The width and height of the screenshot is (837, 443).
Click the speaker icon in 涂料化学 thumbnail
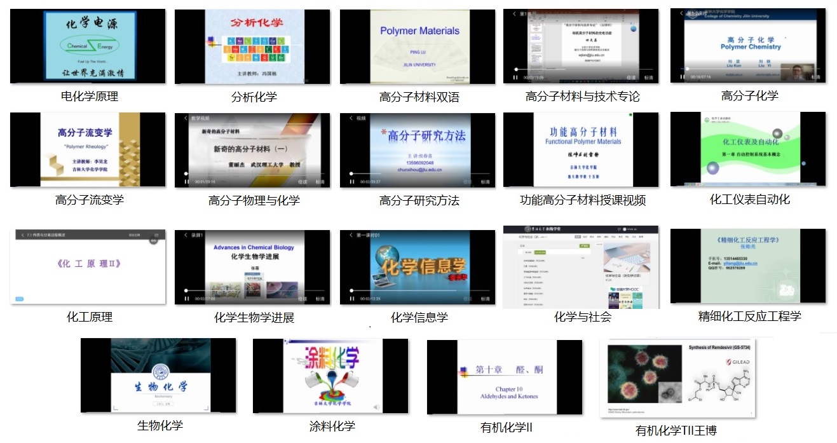(x=377, y=406)
